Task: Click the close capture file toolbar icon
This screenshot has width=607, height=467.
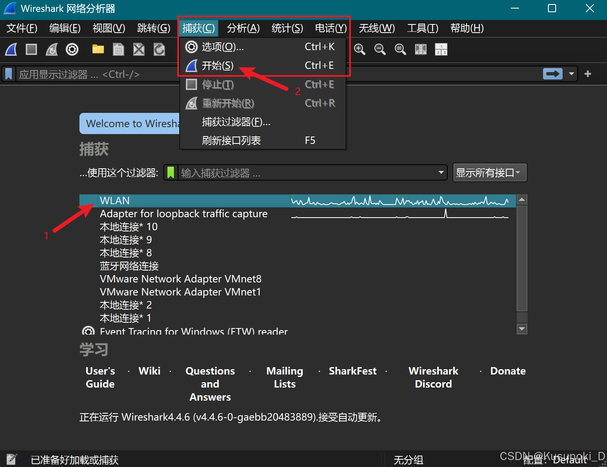Action: pos(139,49)
